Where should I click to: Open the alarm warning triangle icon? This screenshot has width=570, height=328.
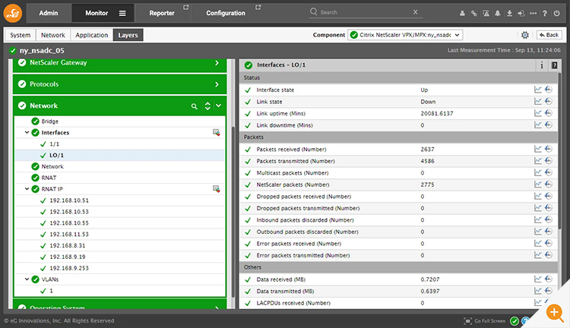point(486,14)
